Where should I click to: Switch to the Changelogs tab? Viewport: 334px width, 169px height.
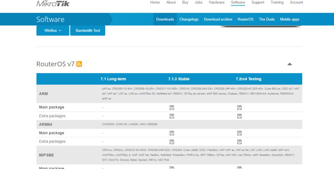pyautogui.click(x=189, y=19)
